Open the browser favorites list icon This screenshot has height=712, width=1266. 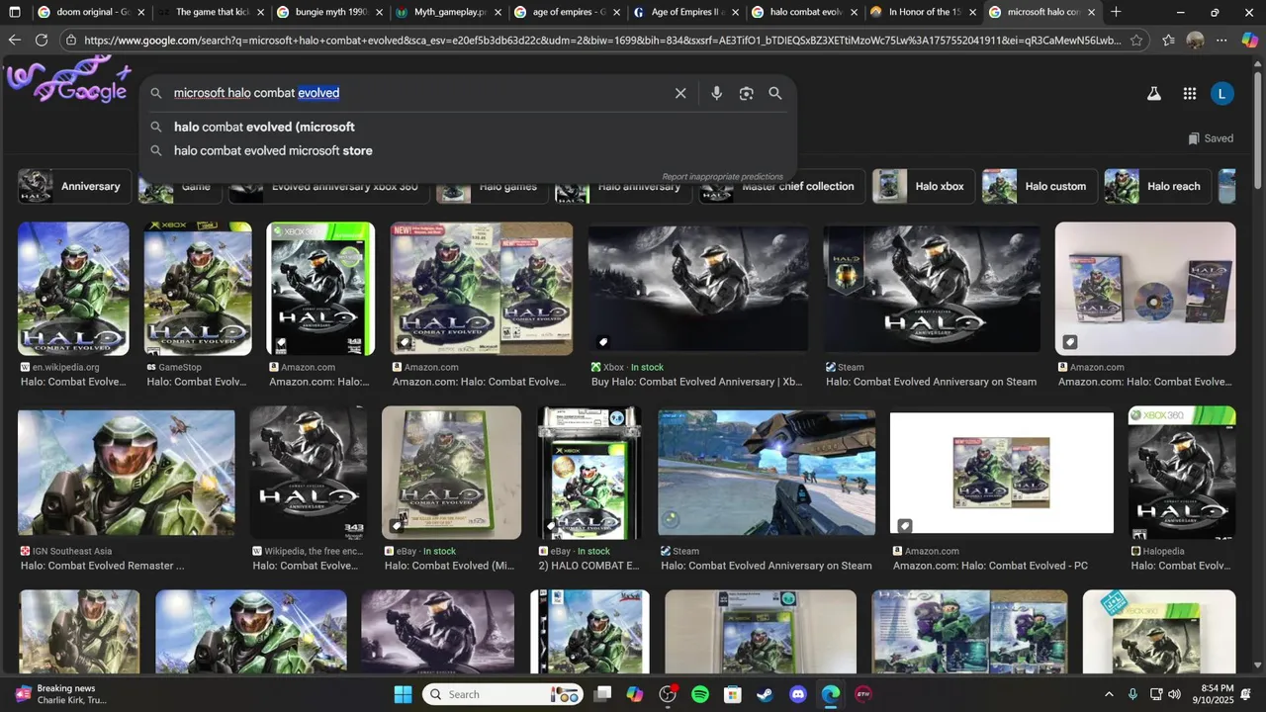pos(1168,41)
